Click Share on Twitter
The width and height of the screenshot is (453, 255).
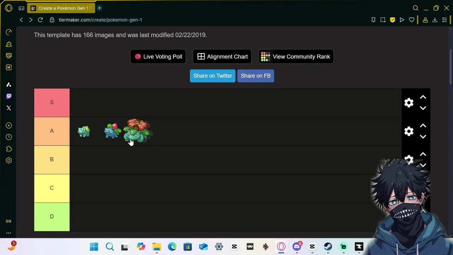coord(213,76)
